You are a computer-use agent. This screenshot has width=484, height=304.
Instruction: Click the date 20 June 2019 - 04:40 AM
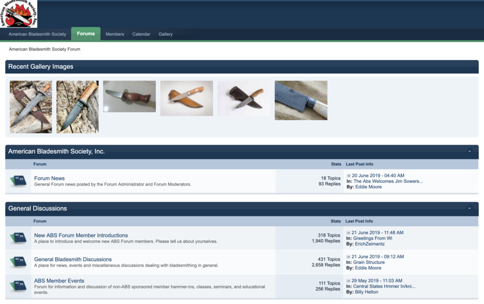[378, 176]
